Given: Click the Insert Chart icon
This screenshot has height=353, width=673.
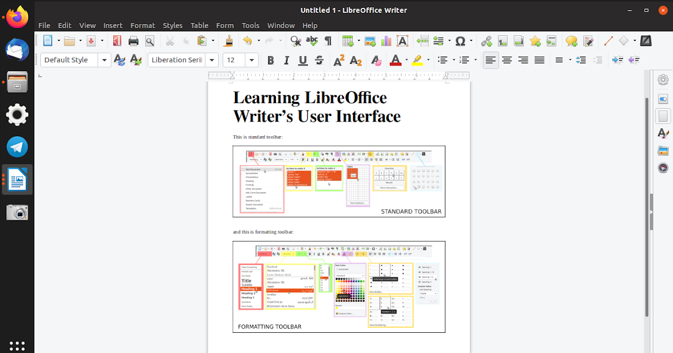Looking at the screenshot, I should tap(386, 41).
